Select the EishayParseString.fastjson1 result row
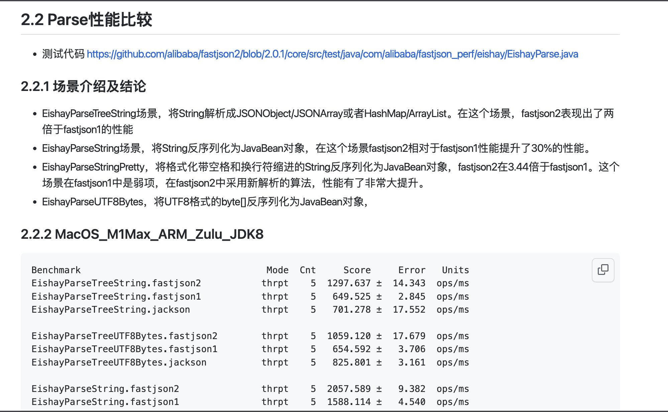668x412 pixels. point(105,401)
